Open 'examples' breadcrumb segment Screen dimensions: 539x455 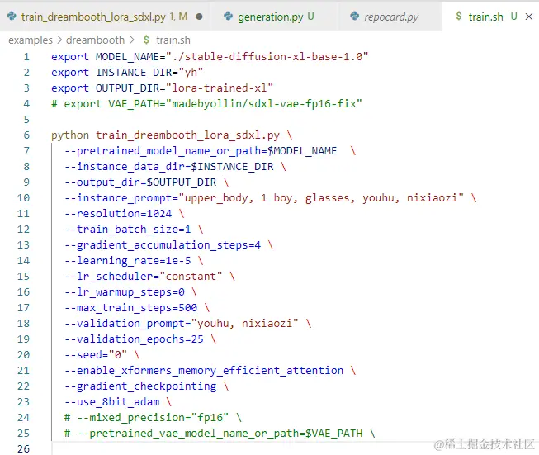point(31,40)
